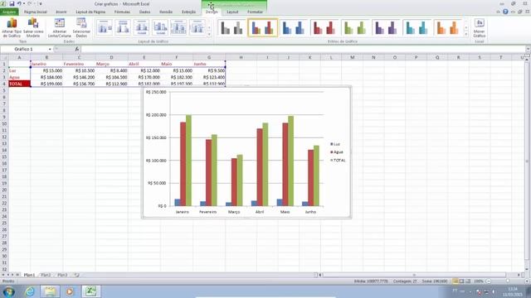Apply the orange chart style
Screen dimensions: 531x298
click(447, 27)
